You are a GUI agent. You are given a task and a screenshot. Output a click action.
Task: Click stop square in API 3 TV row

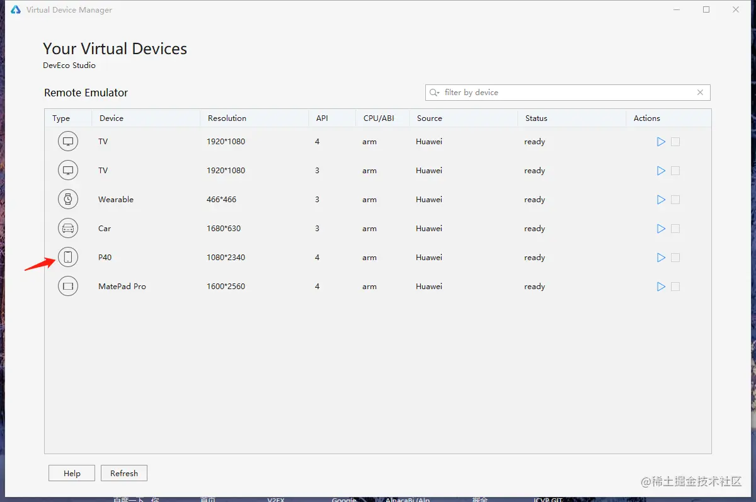pyautogui.click(x=675, y=171)
